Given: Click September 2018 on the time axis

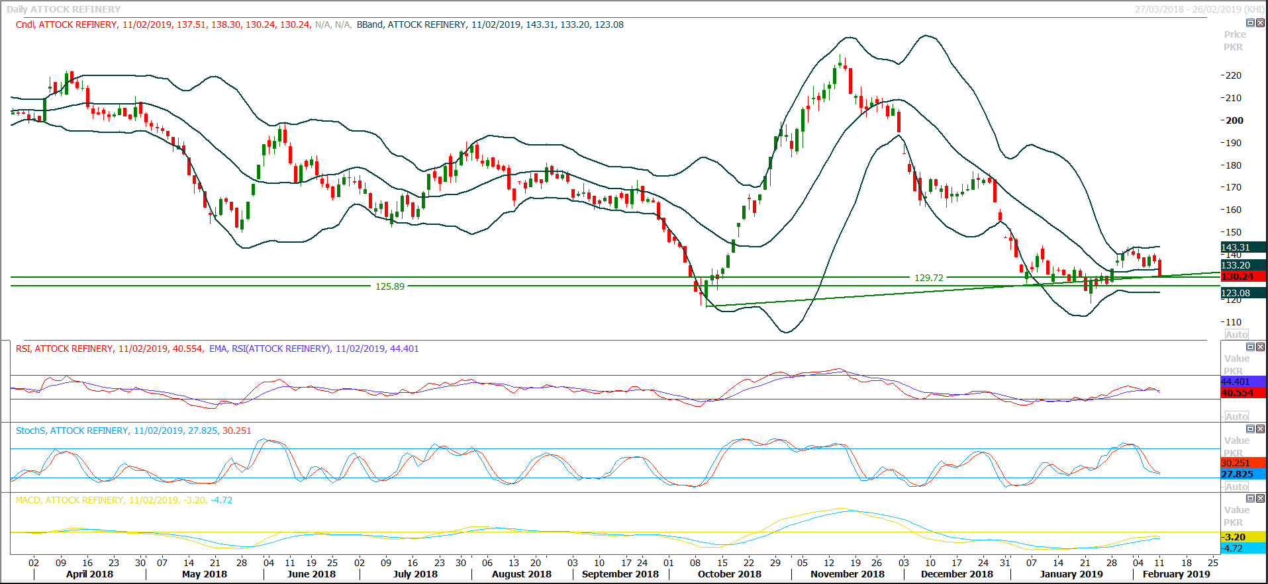Looking at the screenshot, I should coord(620,574).
